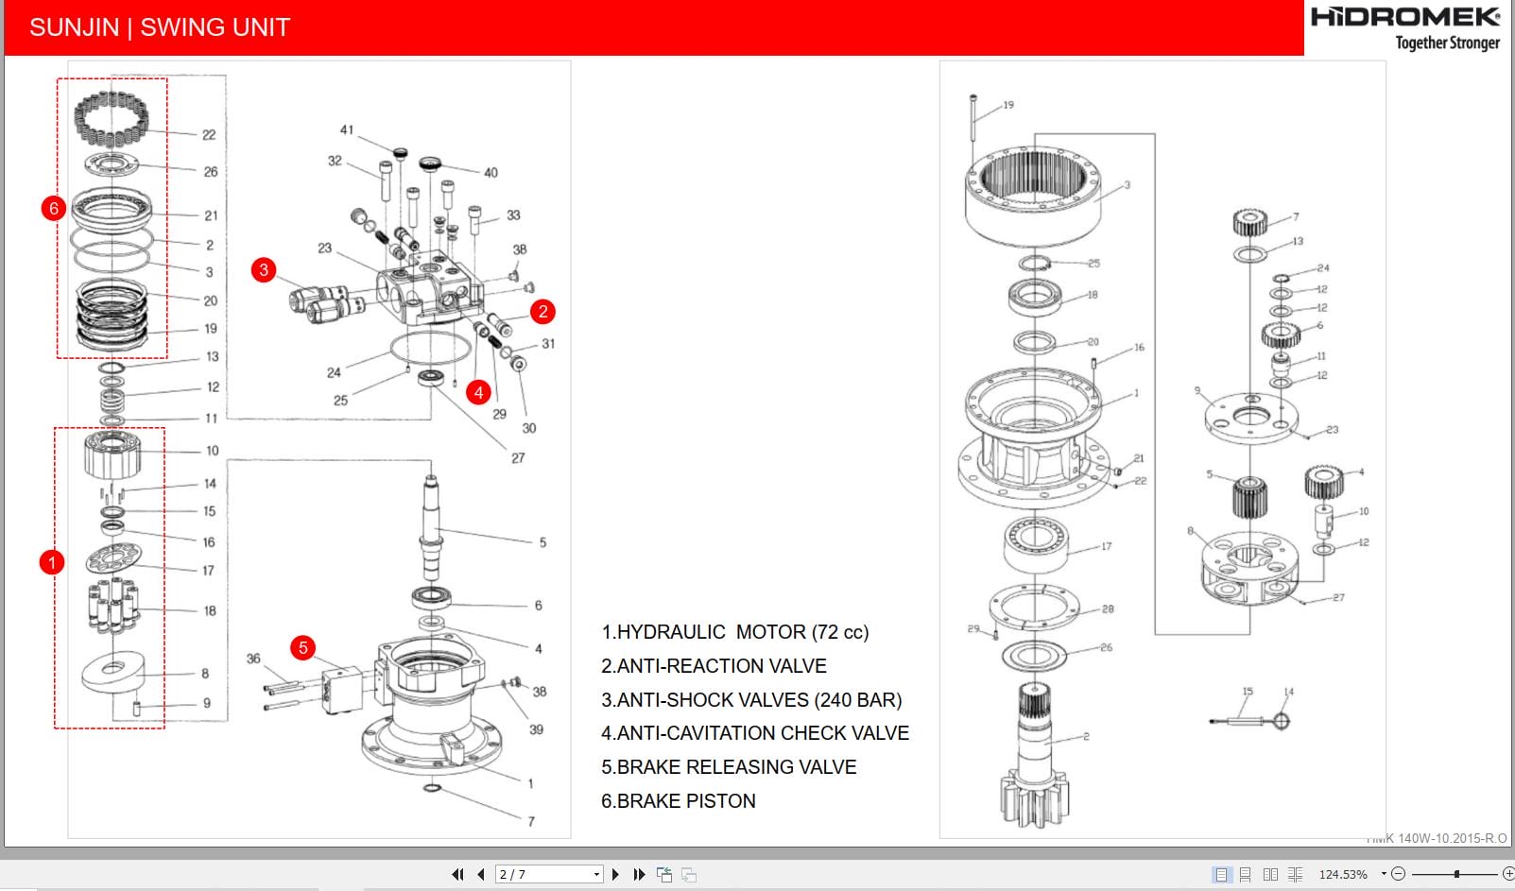This screenshot has width=1515, height=891.
Task: Enable single page layout mode
Action: (1222, 874)
